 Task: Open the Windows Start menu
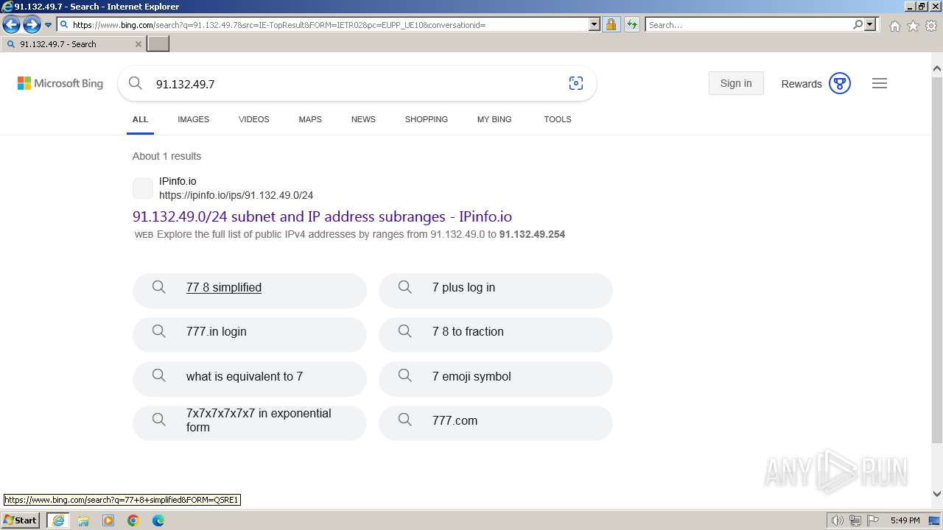pyautogui.click(x=21, y=520)
